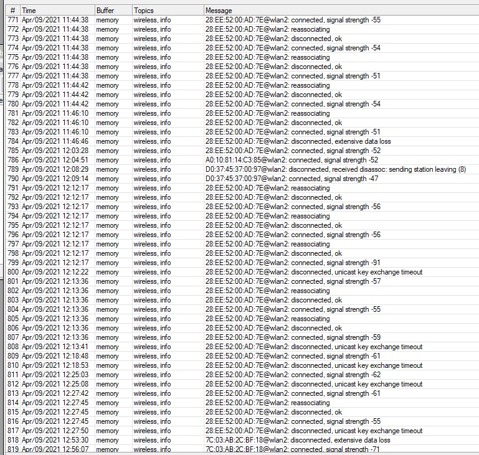
Task: Click row 813 time 12:27:42
Action: point(55,393)
